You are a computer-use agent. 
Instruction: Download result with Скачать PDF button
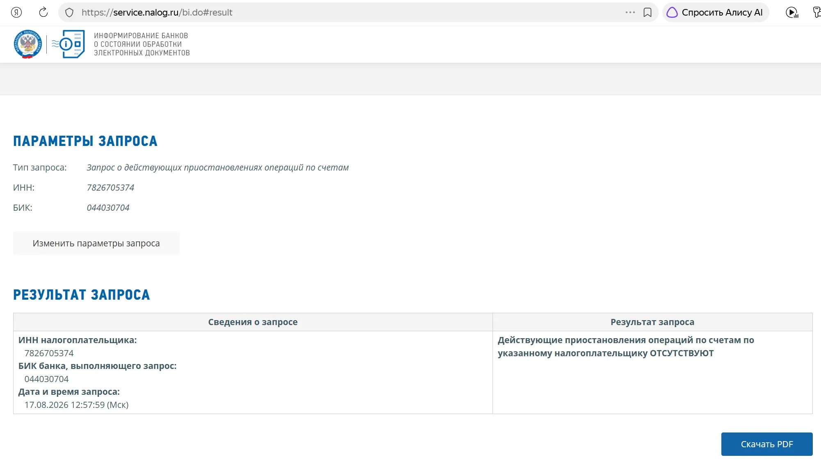pos(766,444)
